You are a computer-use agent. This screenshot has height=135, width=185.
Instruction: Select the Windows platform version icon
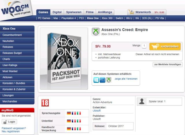tap(96, 80)
